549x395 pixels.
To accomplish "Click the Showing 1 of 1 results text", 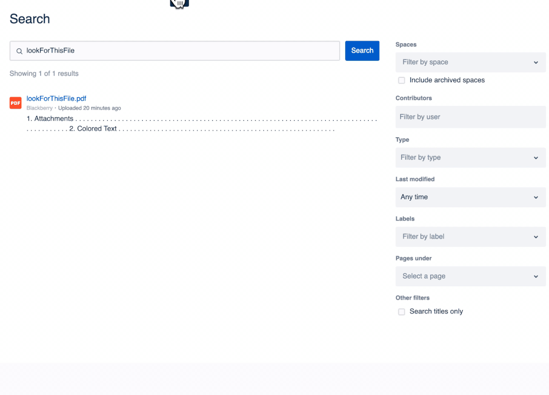I will [x=44, y=74].
